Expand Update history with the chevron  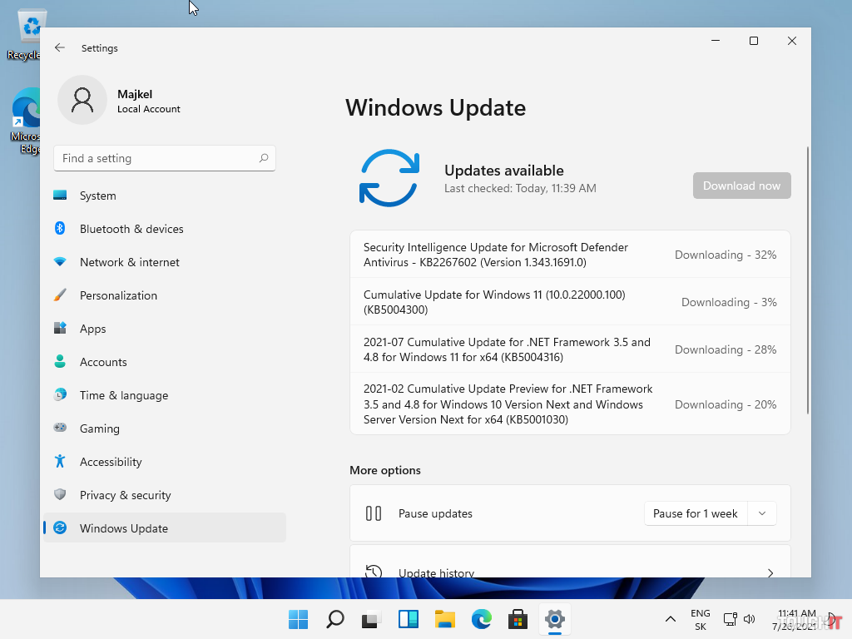[770, 572]
